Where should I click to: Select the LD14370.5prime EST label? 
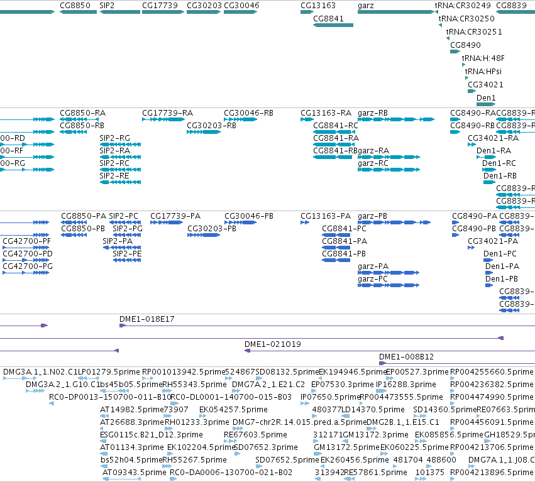pos(373,410)
